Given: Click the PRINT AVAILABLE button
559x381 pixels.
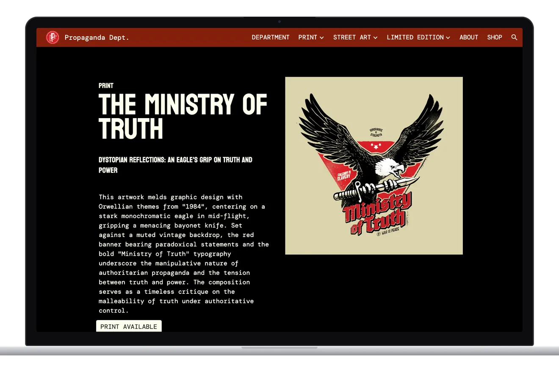Looking at the screenshot, I should coord(129,326).
